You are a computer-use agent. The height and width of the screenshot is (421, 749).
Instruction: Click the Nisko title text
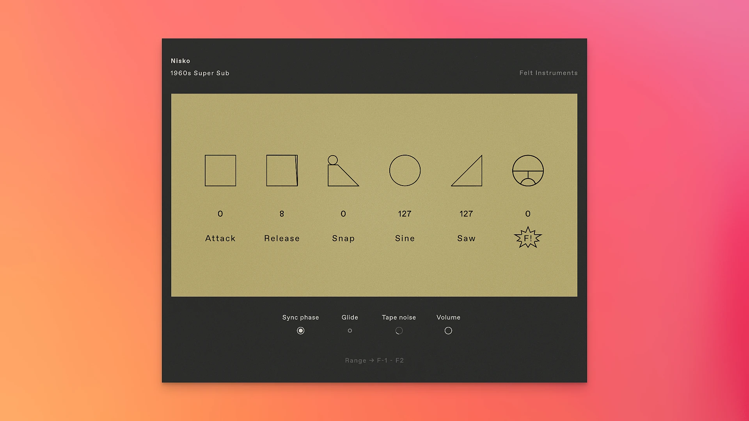pyautogui.click(x=180, y=61)
